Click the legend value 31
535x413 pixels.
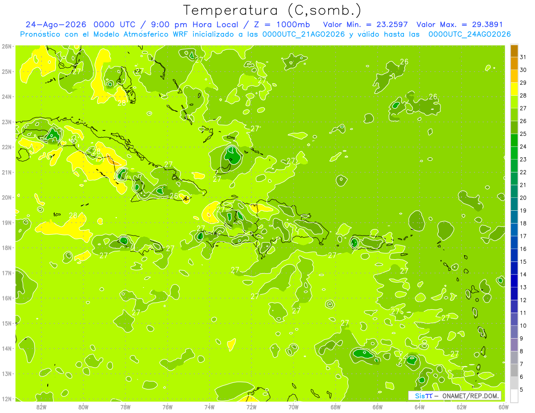523,57
